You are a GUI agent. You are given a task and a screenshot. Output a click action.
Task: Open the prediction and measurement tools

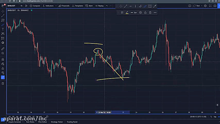pyautogui.click(x=3, y=38)
